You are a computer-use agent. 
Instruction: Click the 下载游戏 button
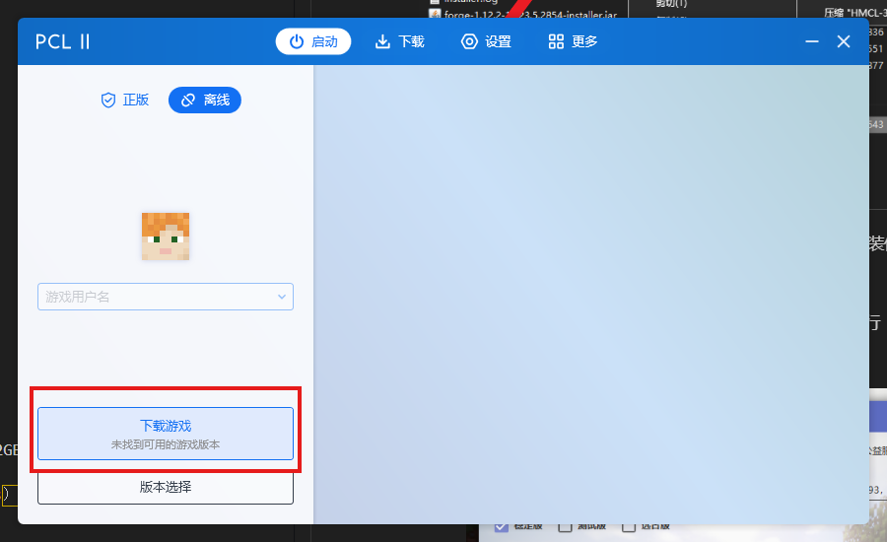(x=166, y=434)
